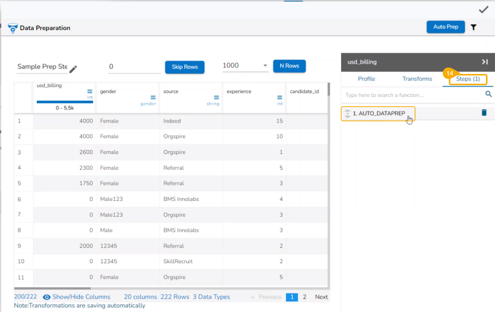Click the checkmark save icon
Screen dimensions: 495x312
click(483, 10)
